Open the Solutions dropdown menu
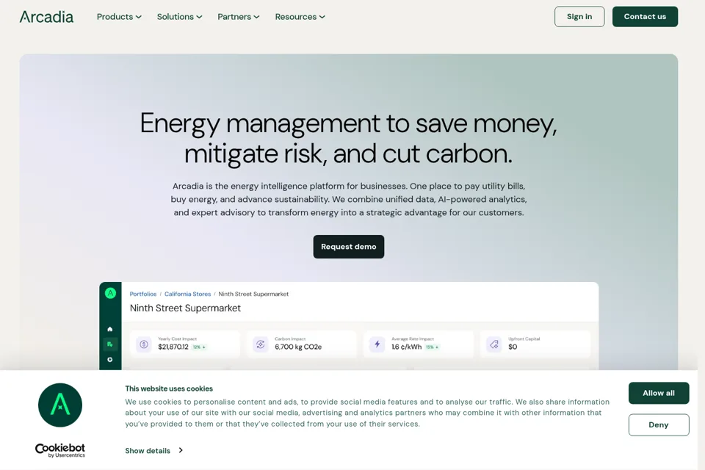 pos(179,17)
